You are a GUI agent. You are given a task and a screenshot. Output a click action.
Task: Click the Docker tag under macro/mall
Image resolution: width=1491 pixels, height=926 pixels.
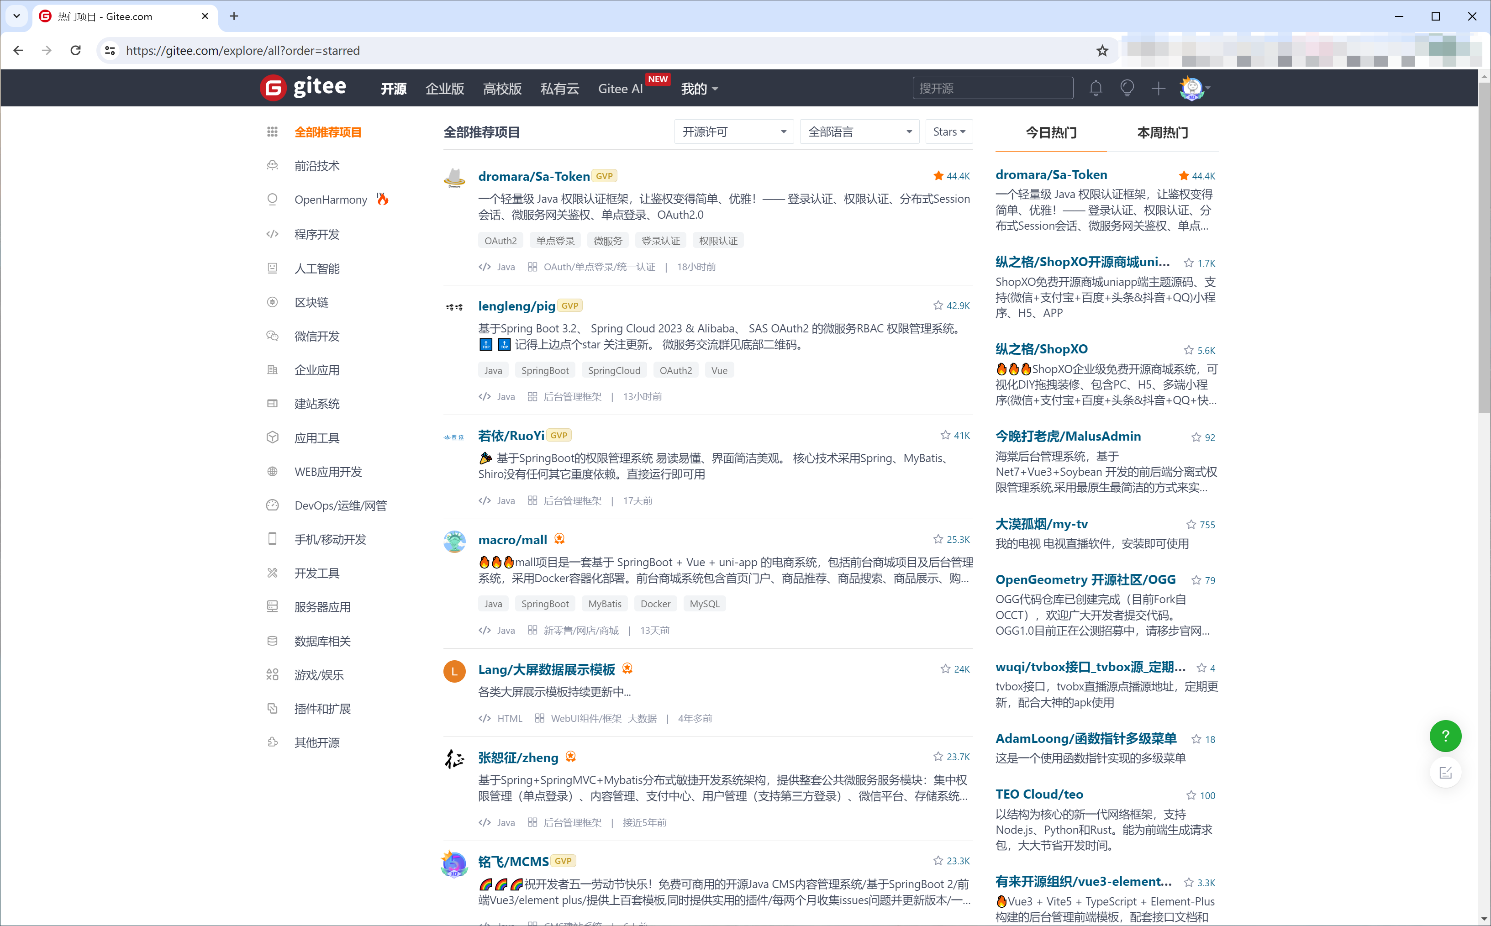click(x=655, y=603)
